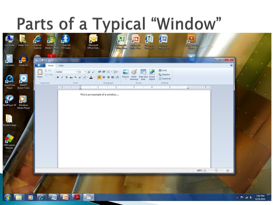Open Paragraph settings dialog icon
Viewport: 273px width, 205px height.
pos(117,77)
